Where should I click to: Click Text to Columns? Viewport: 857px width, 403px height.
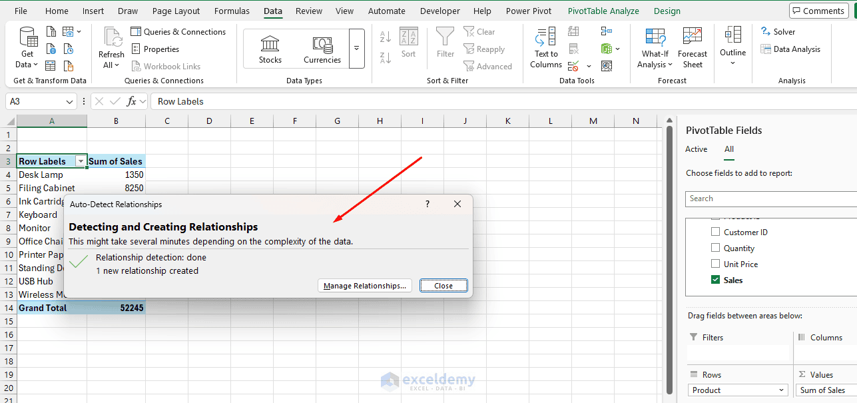(x=546, y=48)
